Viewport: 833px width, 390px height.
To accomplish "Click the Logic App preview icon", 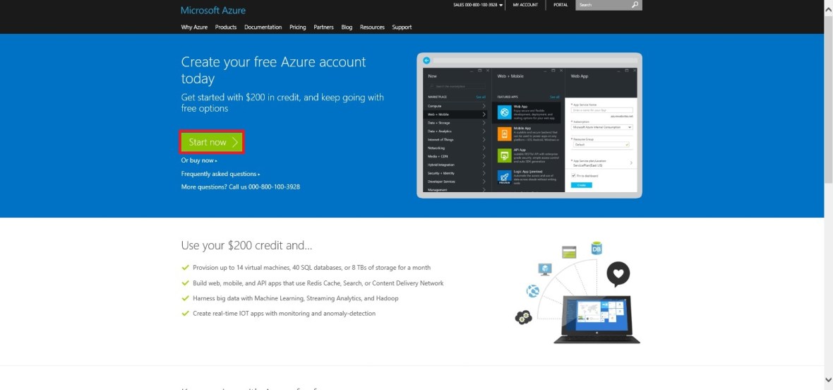I will coord(504,177).
